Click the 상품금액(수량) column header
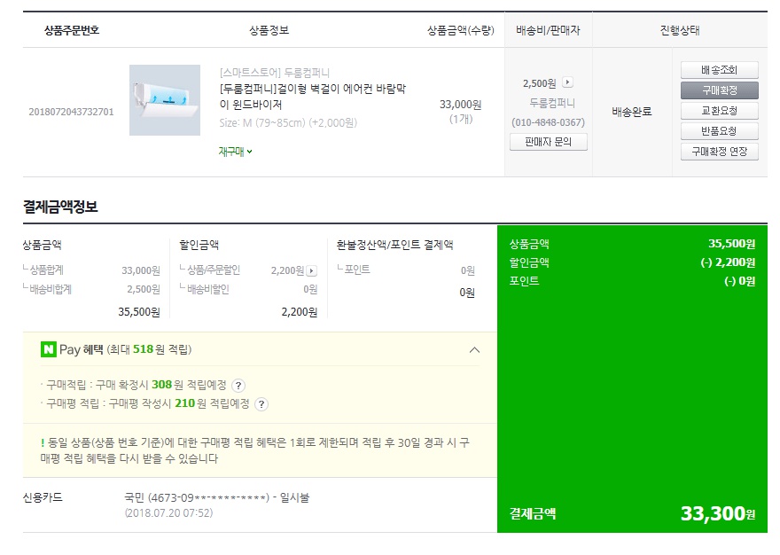Image resolution: width=780 pixels, height=555 pixels. [461, 30]
